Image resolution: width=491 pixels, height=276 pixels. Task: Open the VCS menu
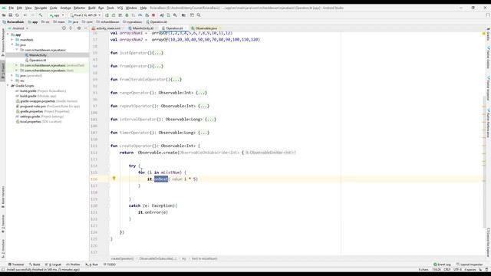click(x=120, y=8)
